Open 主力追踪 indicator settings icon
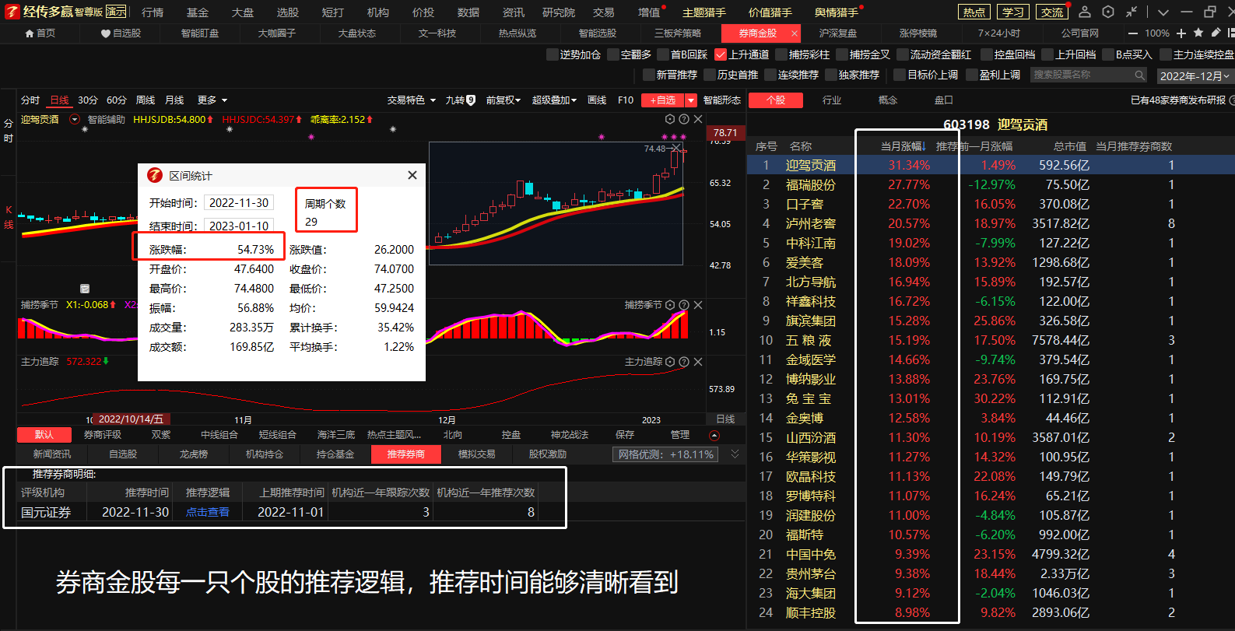1235x631 pixels. 670,362
